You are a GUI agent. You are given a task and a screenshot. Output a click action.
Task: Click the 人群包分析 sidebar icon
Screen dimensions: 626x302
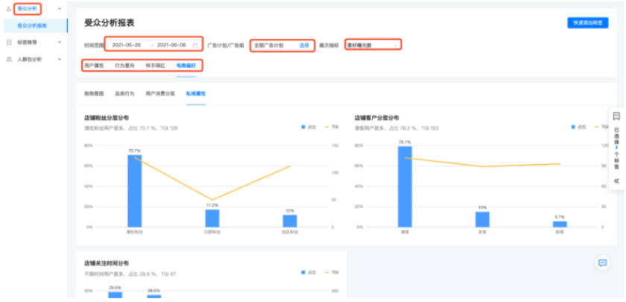(x=8, y=58)
